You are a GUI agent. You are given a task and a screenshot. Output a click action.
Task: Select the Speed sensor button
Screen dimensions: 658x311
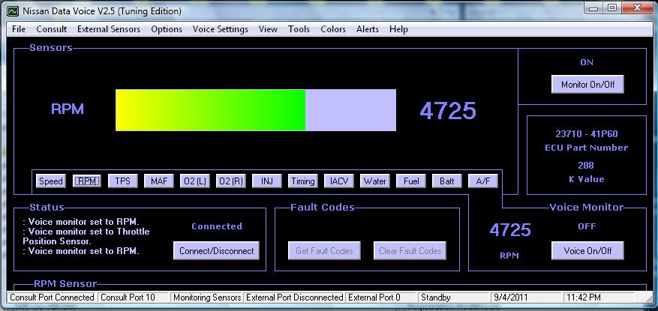pos(51,181)
